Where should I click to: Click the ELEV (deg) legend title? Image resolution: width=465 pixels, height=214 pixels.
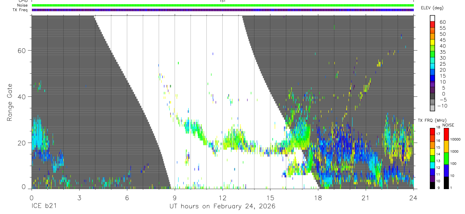pos(432,8)
